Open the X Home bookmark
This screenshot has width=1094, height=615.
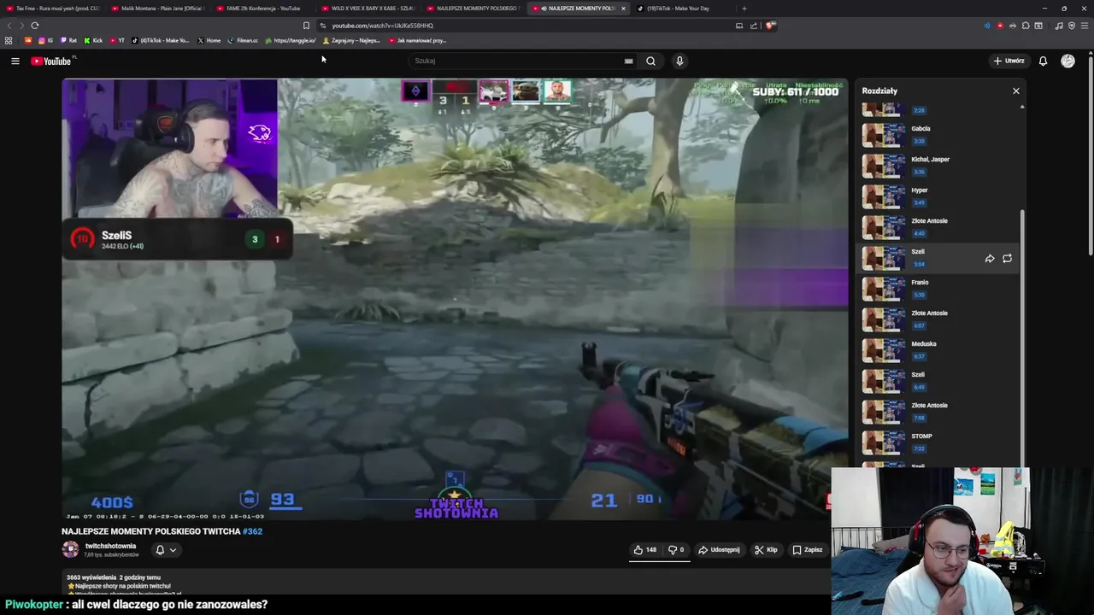(x=209, y=40)
